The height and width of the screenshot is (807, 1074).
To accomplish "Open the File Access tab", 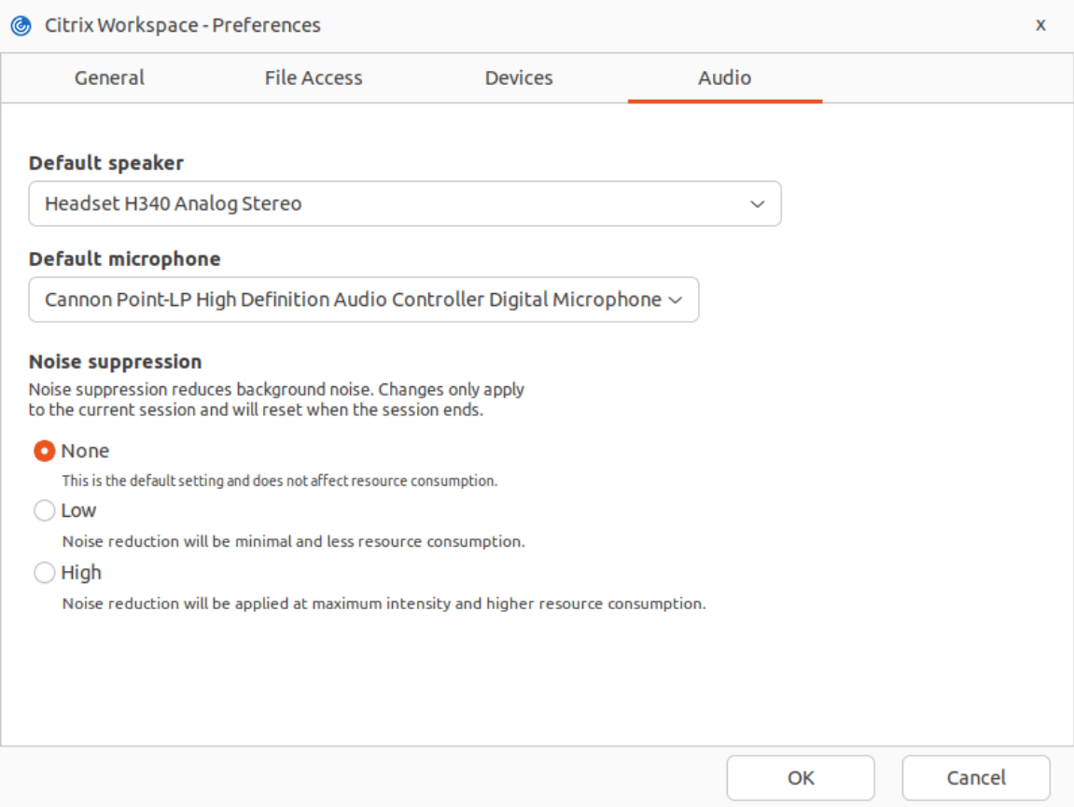I will 314,78.
